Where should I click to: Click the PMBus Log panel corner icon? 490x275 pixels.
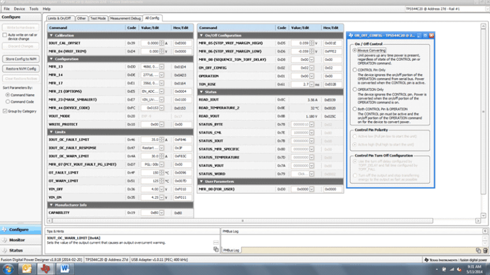click(485, 231)
